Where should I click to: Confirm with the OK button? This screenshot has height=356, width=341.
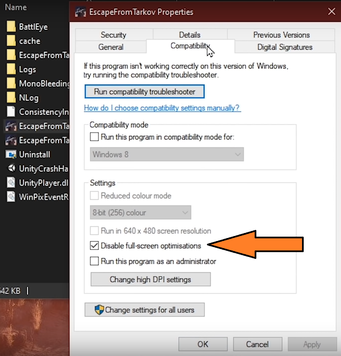pos(203,344)
